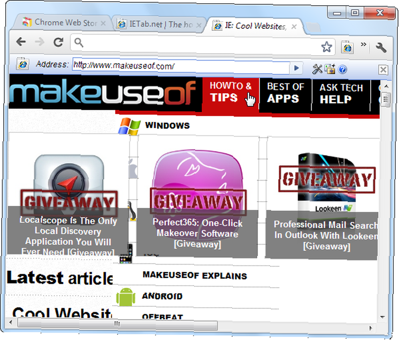This screenshot has width=399, height=340.
Task: Click the Windows flag icon
Action: (129, 126)
